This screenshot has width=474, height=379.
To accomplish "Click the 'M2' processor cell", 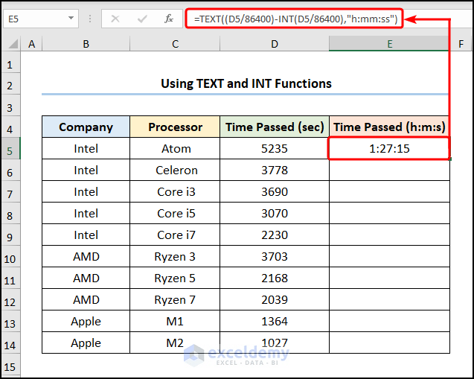I will tap(175, 343).
